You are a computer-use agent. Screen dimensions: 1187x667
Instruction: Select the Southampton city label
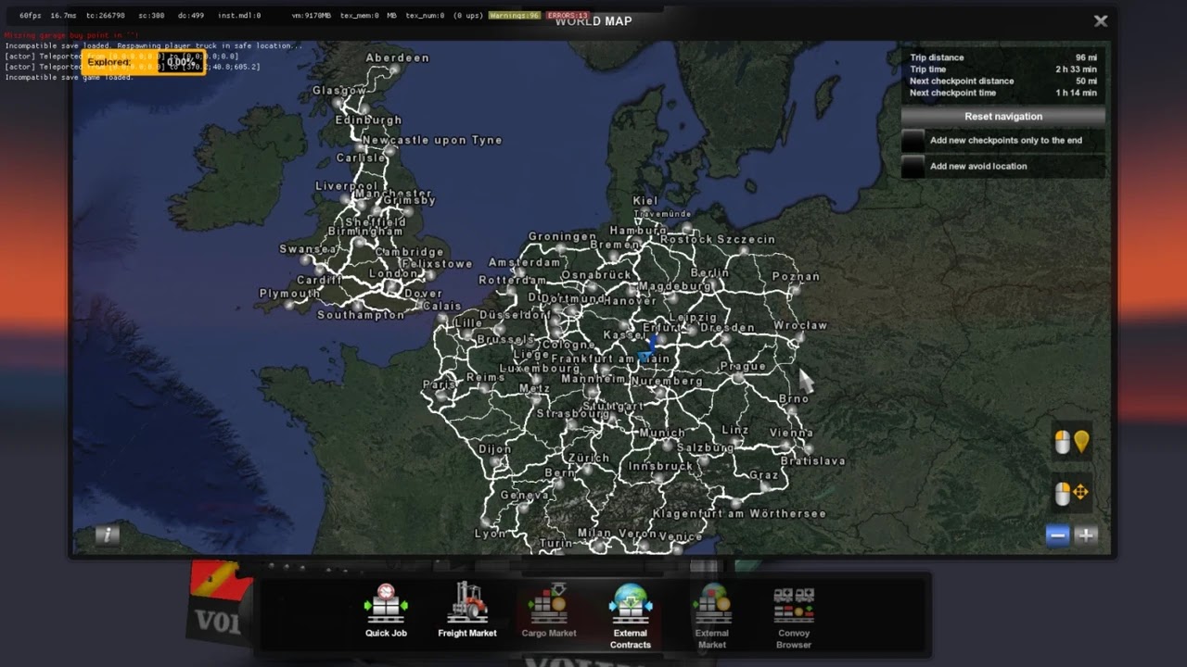[361, 315]
